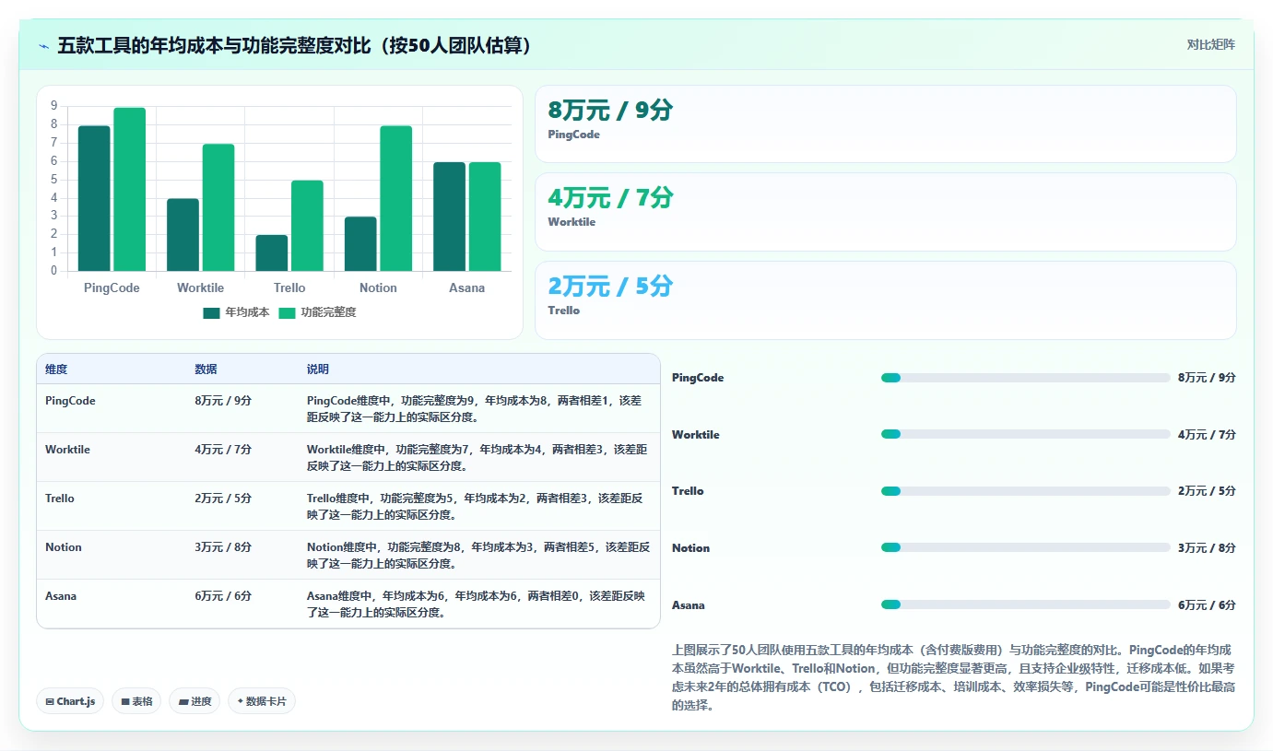This screenshot has height=751, width=1273.
Task: Click the 表格 tag icon
Action: pyautogui.click(x=124, y=701)
